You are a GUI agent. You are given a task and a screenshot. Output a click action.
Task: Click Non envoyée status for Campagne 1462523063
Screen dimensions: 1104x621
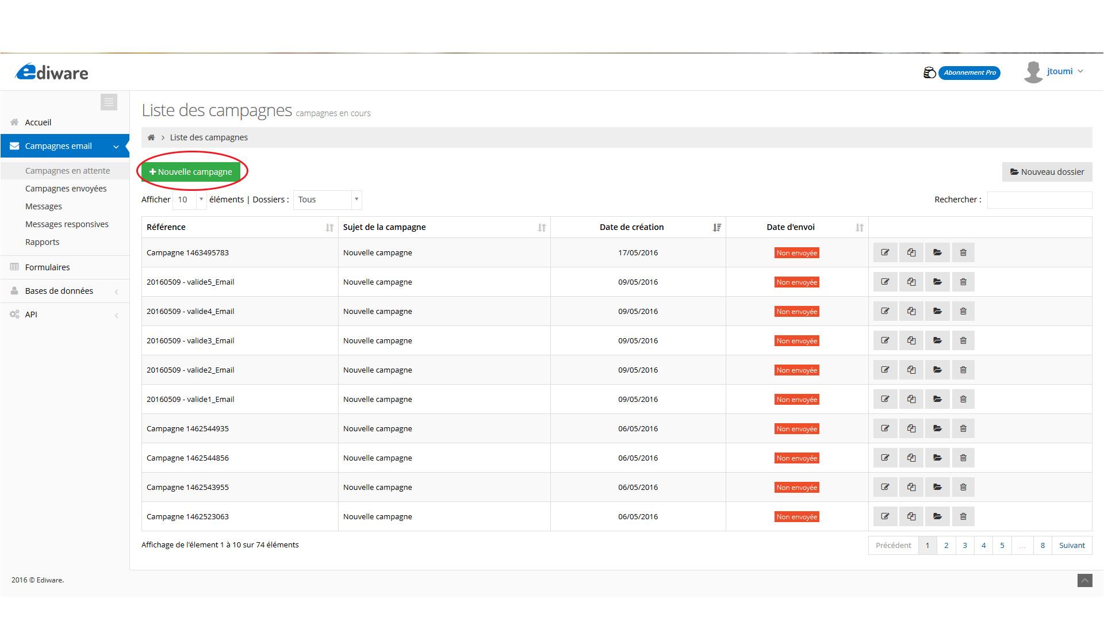(796, 516)
